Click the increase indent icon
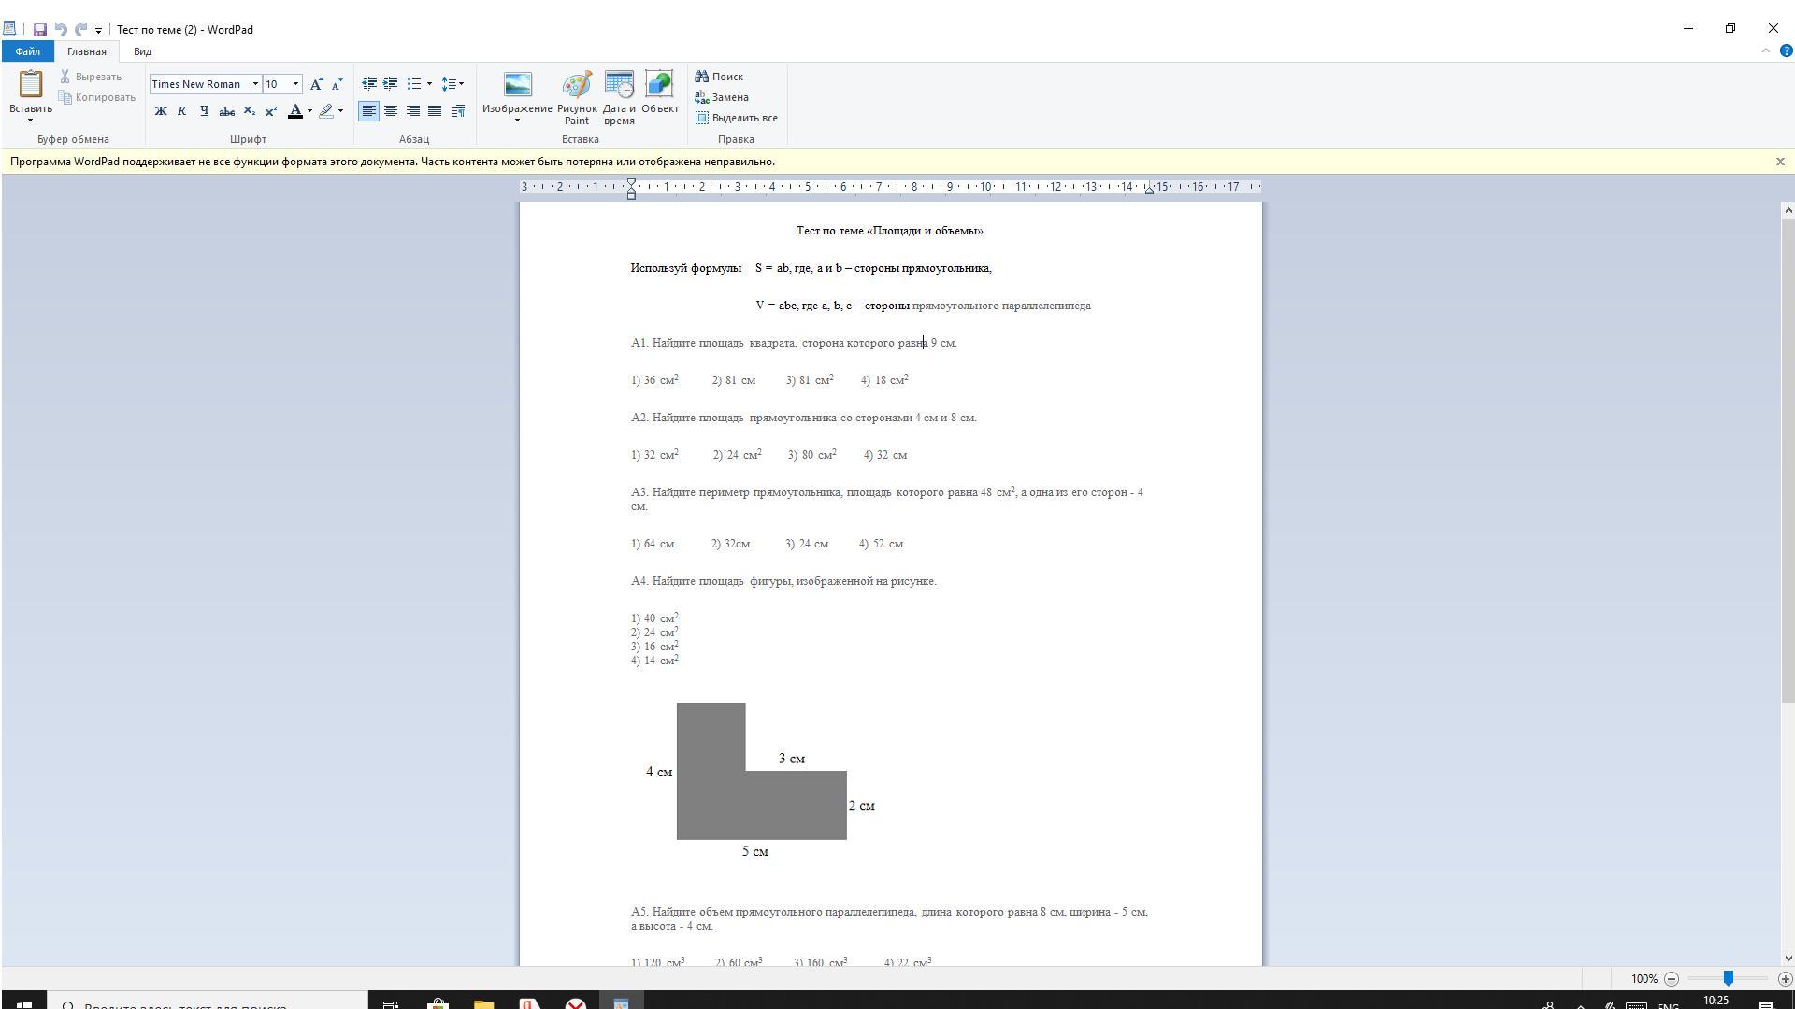The image size is (1795, 1009). click(x=391, y=84)
